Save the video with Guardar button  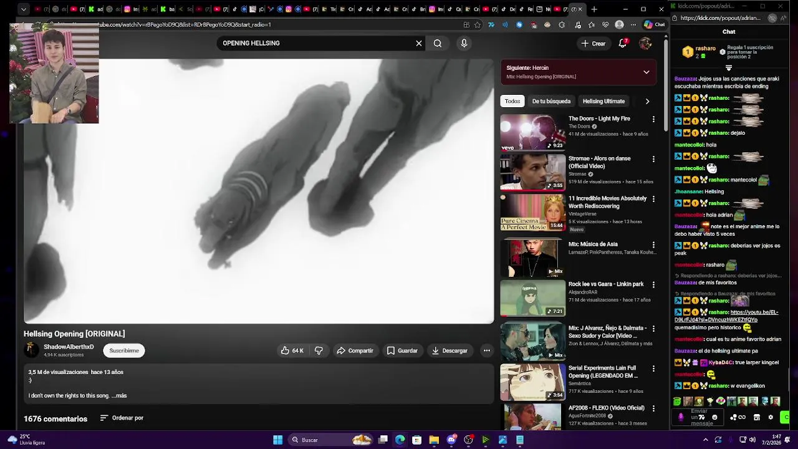coord(402,350)
